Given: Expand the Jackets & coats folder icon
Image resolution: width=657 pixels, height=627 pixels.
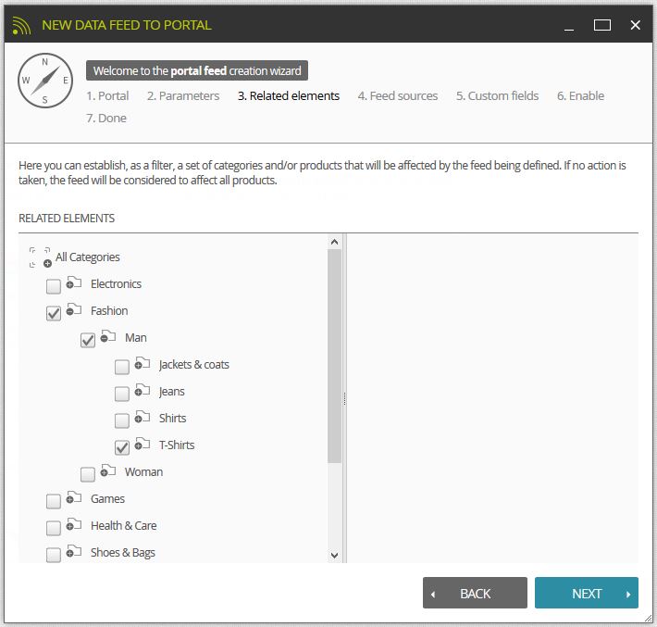Looking at the screenshot, I should [143, 363].
